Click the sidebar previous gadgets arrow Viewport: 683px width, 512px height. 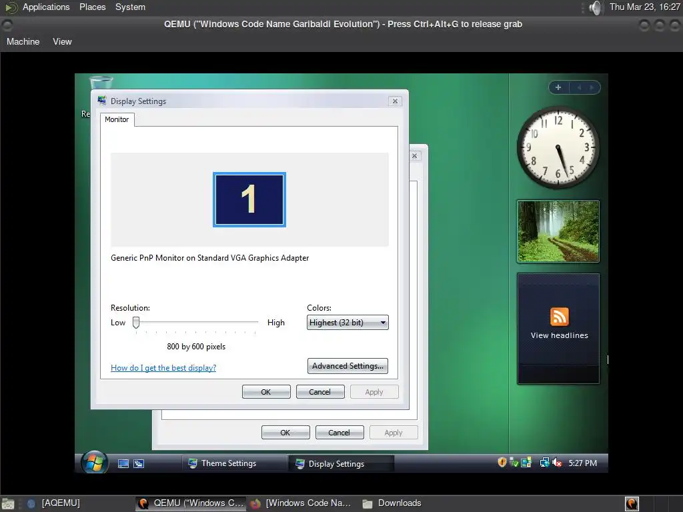[579, 87]
